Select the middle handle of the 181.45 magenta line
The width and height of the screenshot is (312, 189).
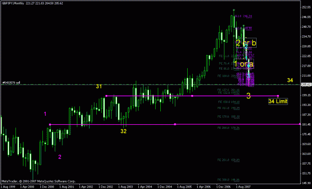coord(175,124)
